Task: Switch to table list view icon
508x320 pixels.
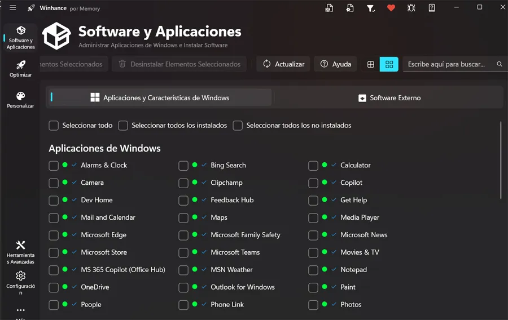Action: (371, 64)
